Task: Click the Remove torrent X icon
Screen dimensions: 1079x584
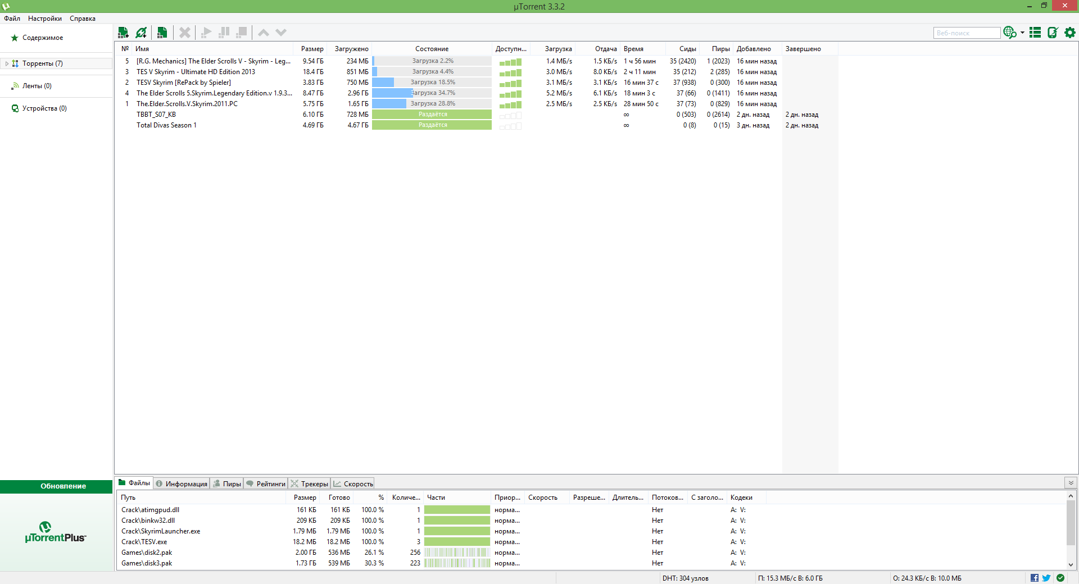Action: click(184, 33)
